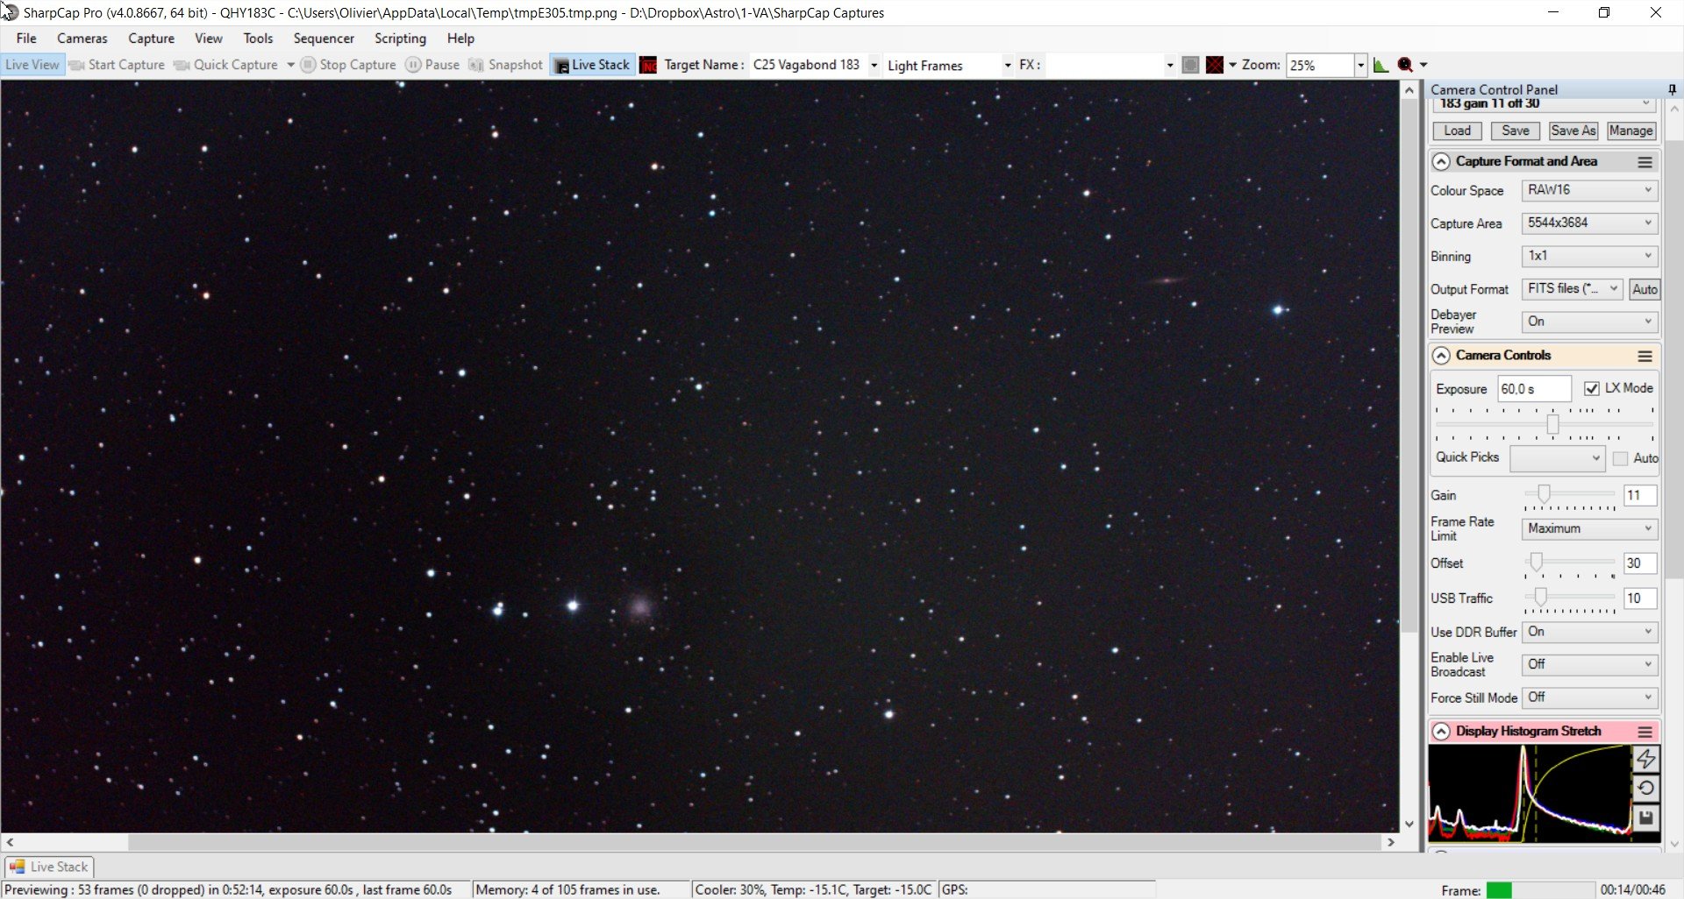Reset the histogram stretch with circular arrow
1684x899 pixels.
click(x=1645, y=788)
